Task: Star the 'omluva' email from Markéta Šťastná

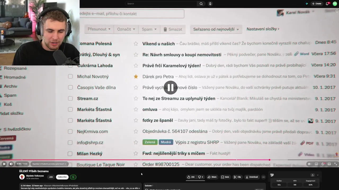Action: tap(136, 109)
